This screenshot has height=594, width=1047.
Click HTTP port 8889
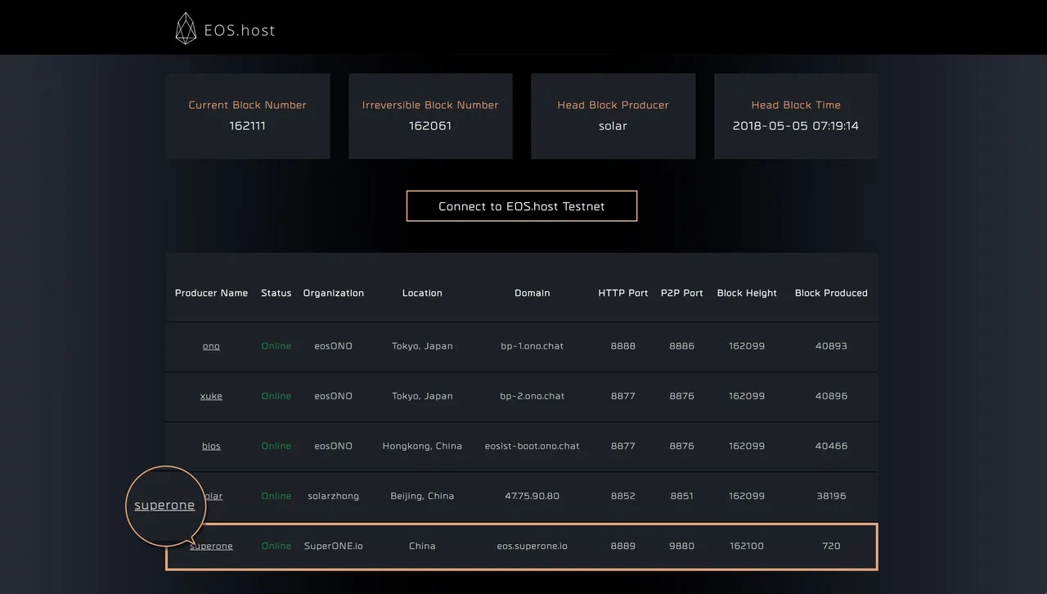click(623, 546)
